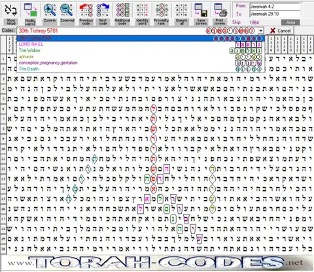
Task: Cancel using the red X button
Action: coord(280,31)
